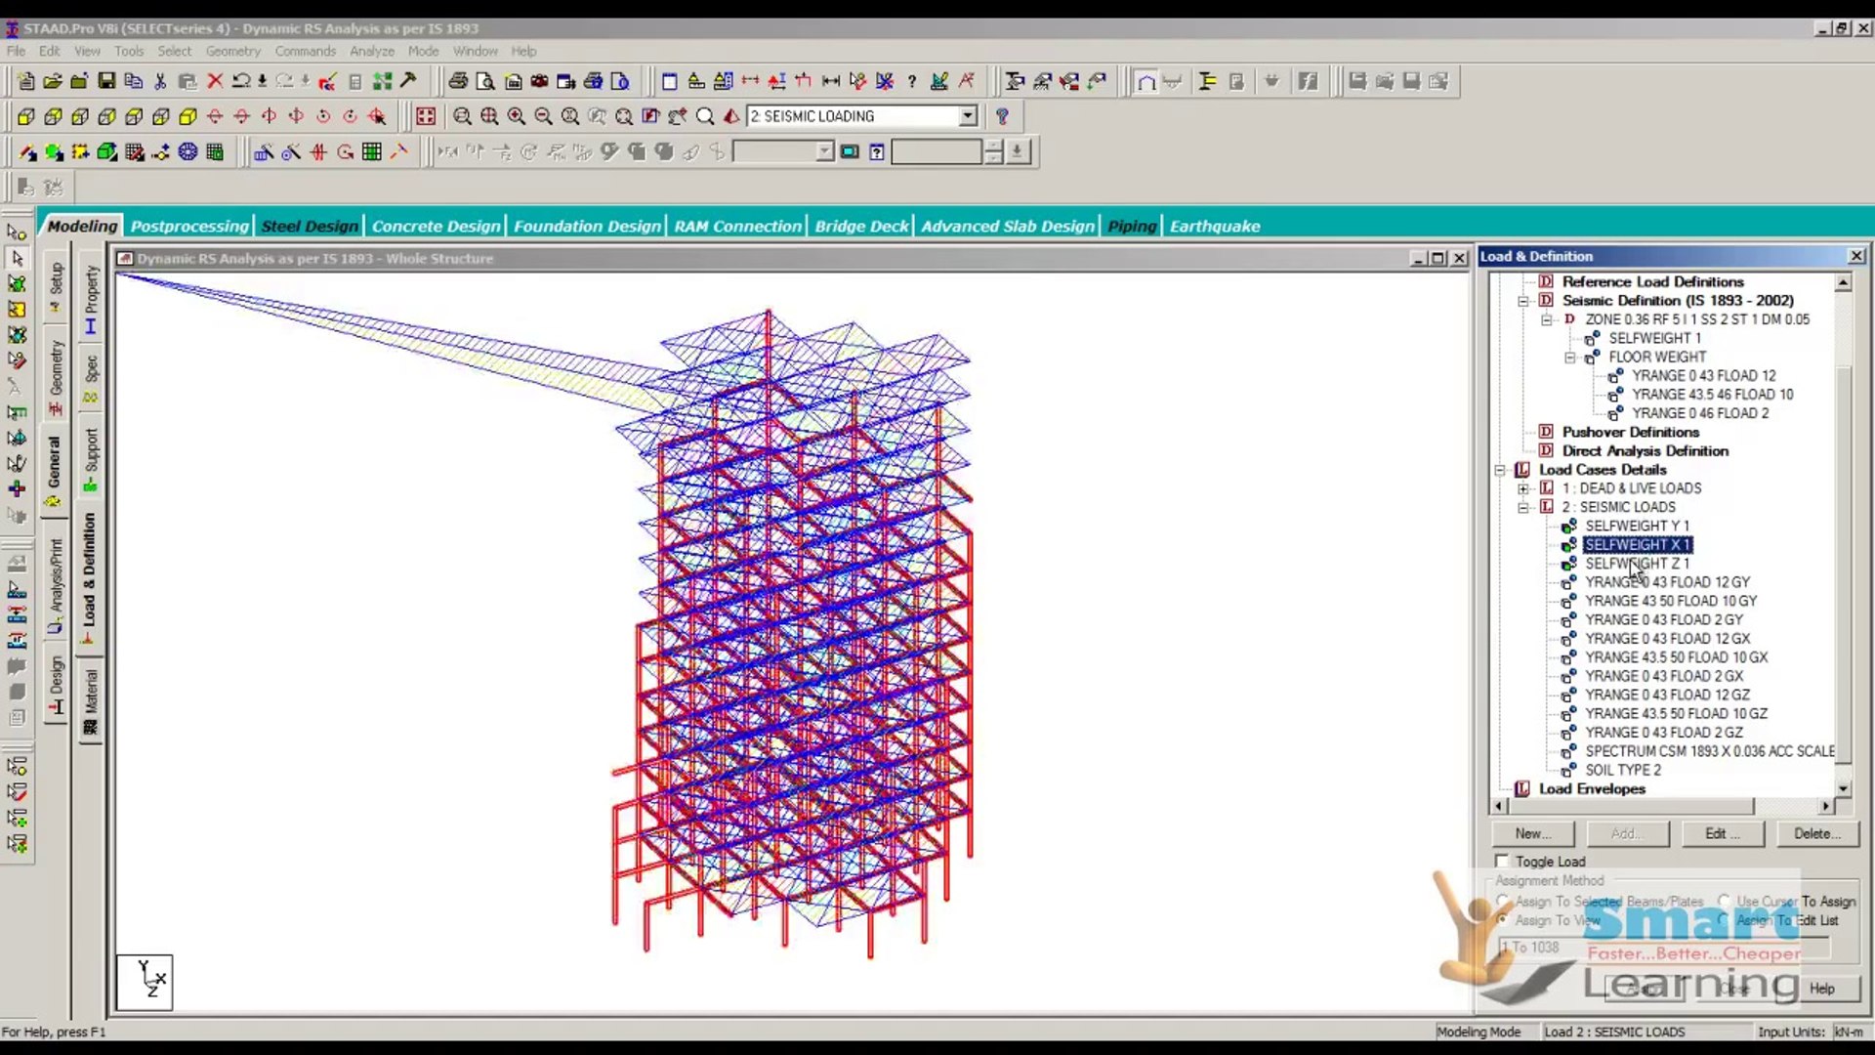
Task: Switch to the Postprocessing tab
Action: [x=189, y=226]
